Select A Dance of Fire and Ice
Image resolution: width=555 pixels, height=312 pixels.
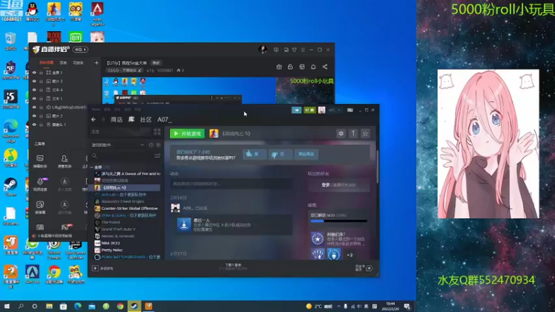(x=128, y=174)
